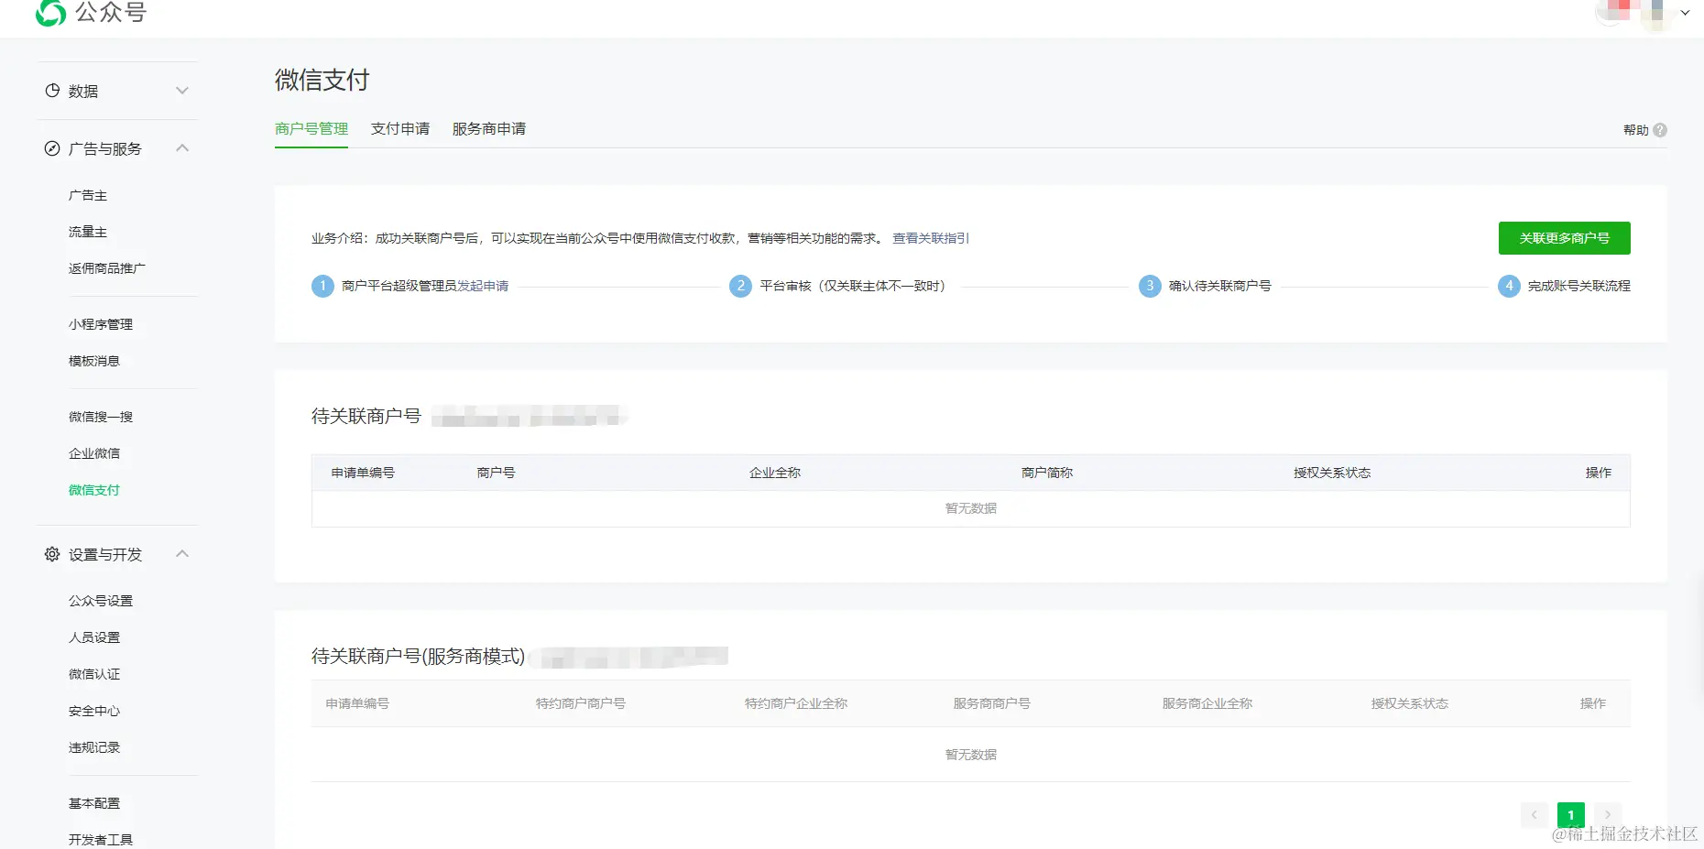Select 微信支付 in the sidebar
The image size is (1704, 849).
[x=94, y=490]
